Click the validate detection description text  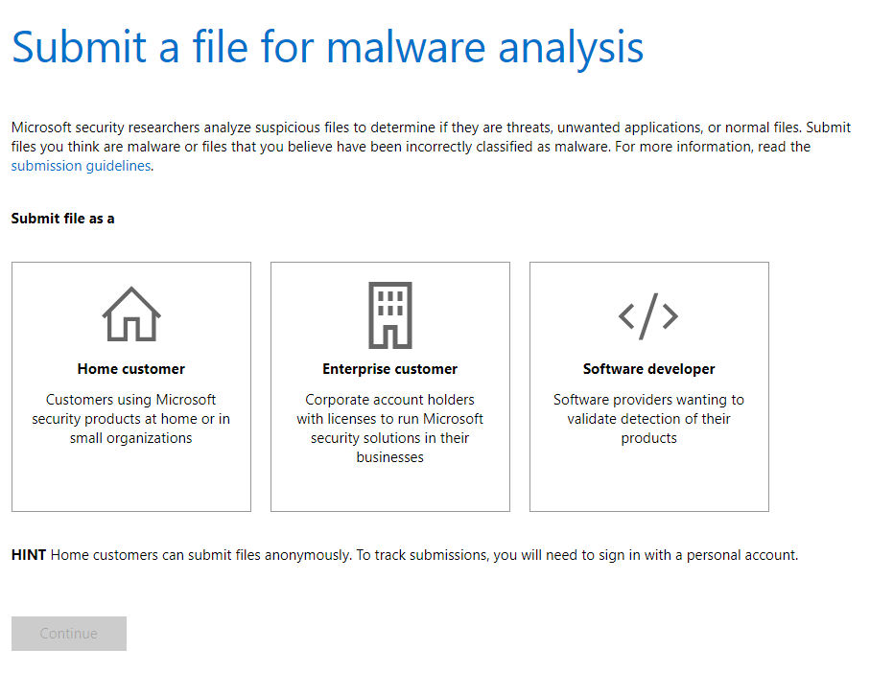point(648,419)
